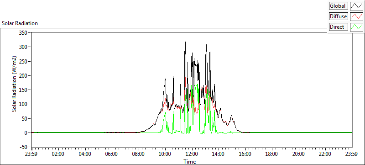This screenshot has width=365, height=165.
Task: Click the Solar Radiation chart title
Action: tap(20, 23)
